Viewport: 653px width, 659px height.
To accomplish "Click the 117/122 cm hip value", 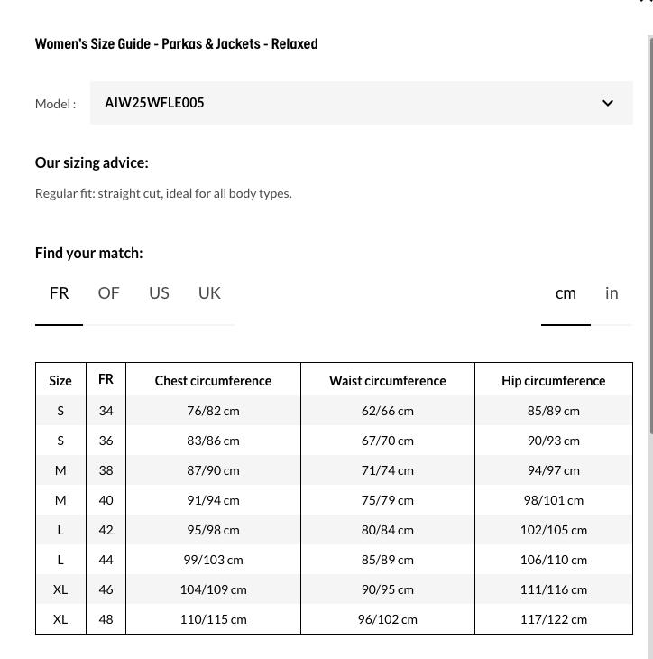I will click(553, 619).
